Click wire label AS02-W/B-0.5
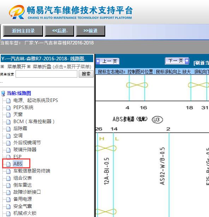Image resolution: width=209 pixels, height=217 pixels. [162, 166]
